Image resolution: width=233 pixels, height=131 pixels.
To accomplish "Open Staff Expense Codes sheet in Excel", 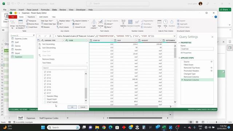I will coord(49,118).
